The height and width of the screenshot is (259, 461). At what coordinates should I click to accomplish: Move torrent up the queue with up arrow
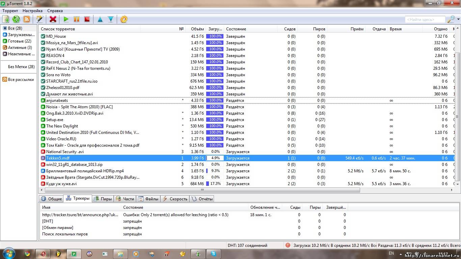(x=100, y=19)
